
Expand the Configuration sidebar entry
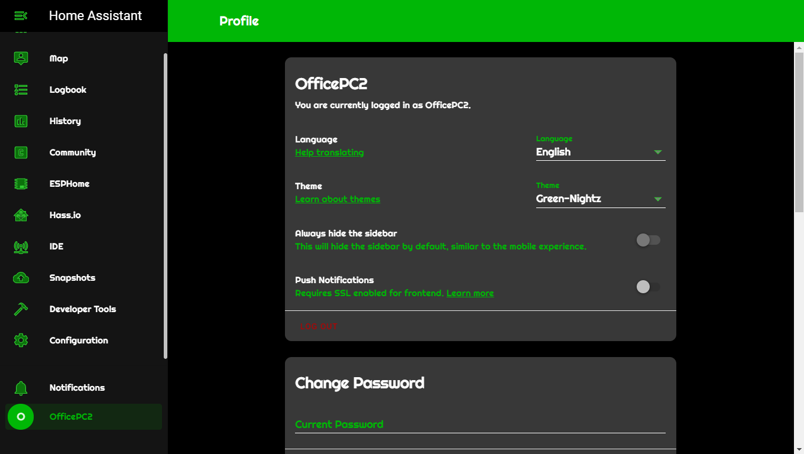tap(21, 340)
